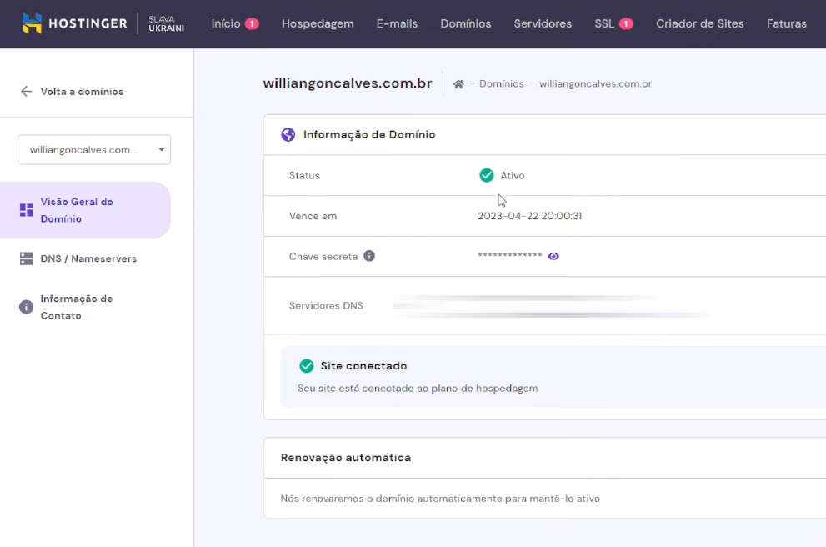This screenshot has height=547, width=826.
Task: Click the Nós renovaremos o domínio text
Action: click(x=440, y=499)
